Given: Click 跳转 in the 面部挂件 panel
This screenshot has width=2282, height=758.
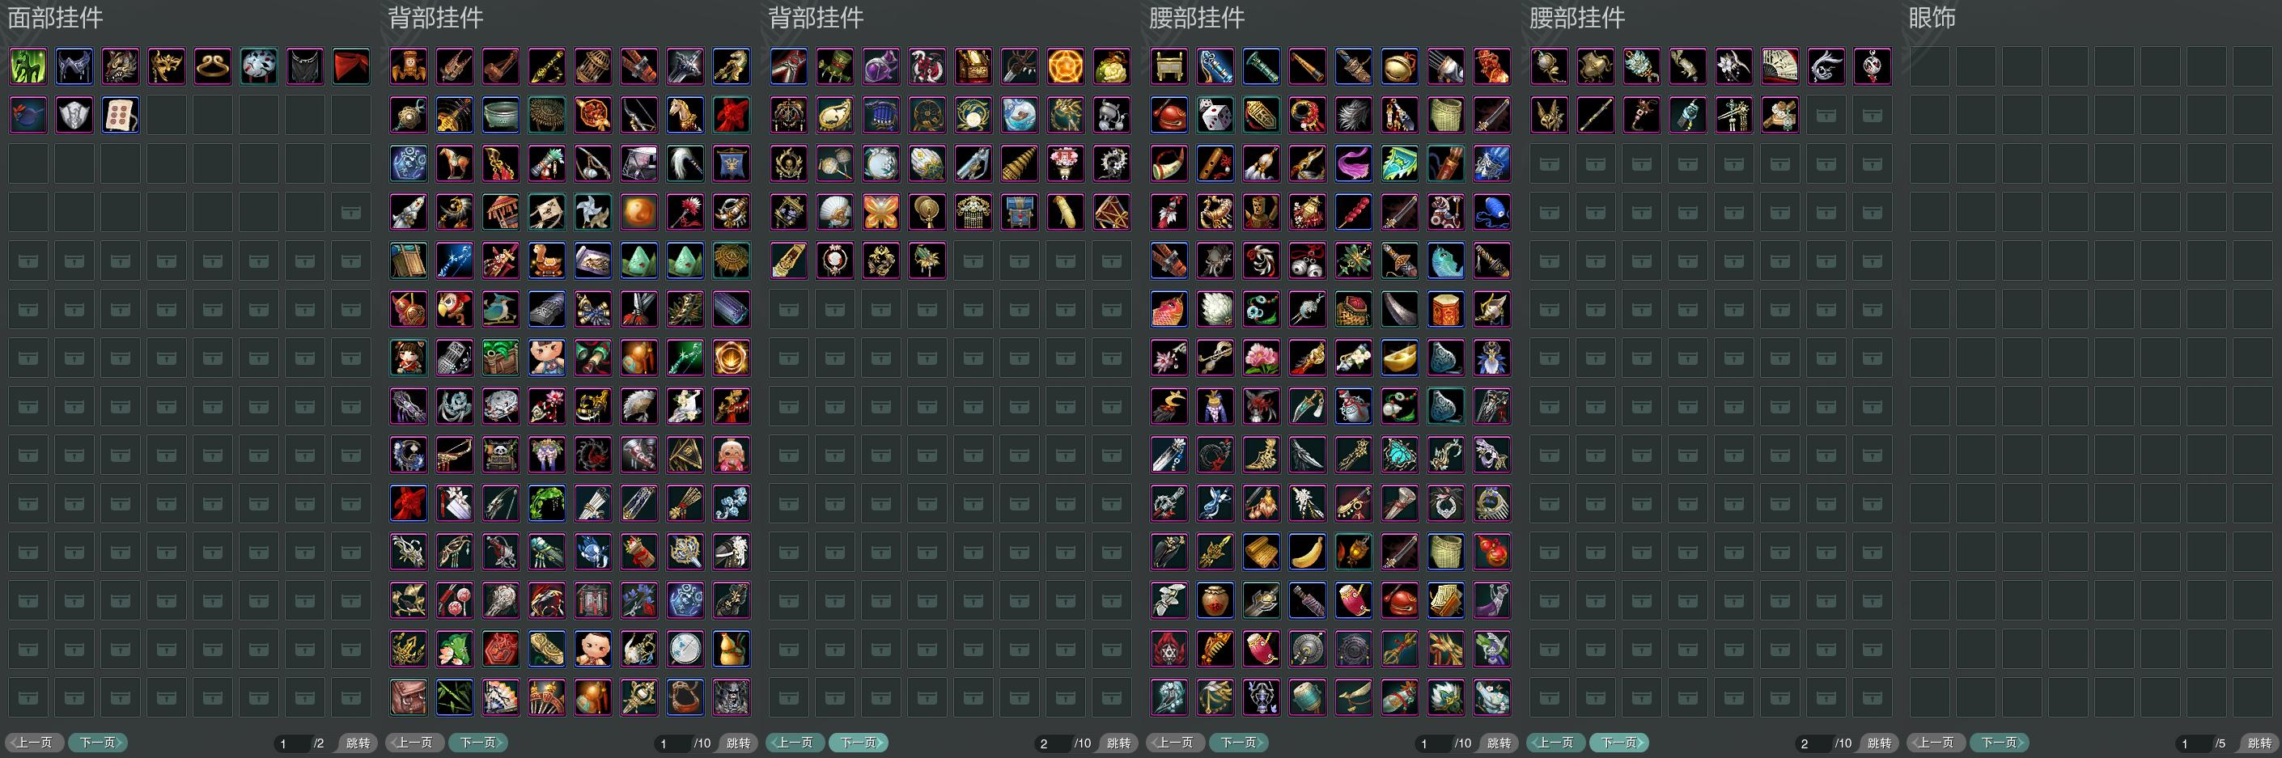Looking at the screenshot, I should point(358,743).
